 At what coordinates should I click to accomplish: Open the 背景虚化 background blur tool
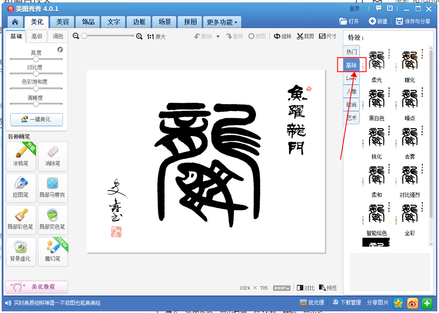[x=21, y=252]
